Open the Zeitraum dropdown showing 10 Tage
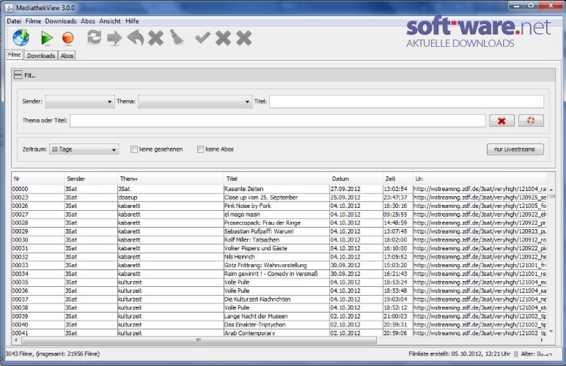 click(84, 149)
